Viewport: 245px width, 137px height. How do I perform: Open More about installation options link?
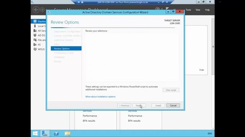(100, 97)
